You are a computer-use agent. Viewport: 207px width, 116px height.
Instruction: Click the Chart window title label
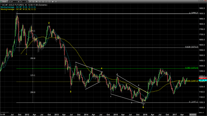(4, 2)
